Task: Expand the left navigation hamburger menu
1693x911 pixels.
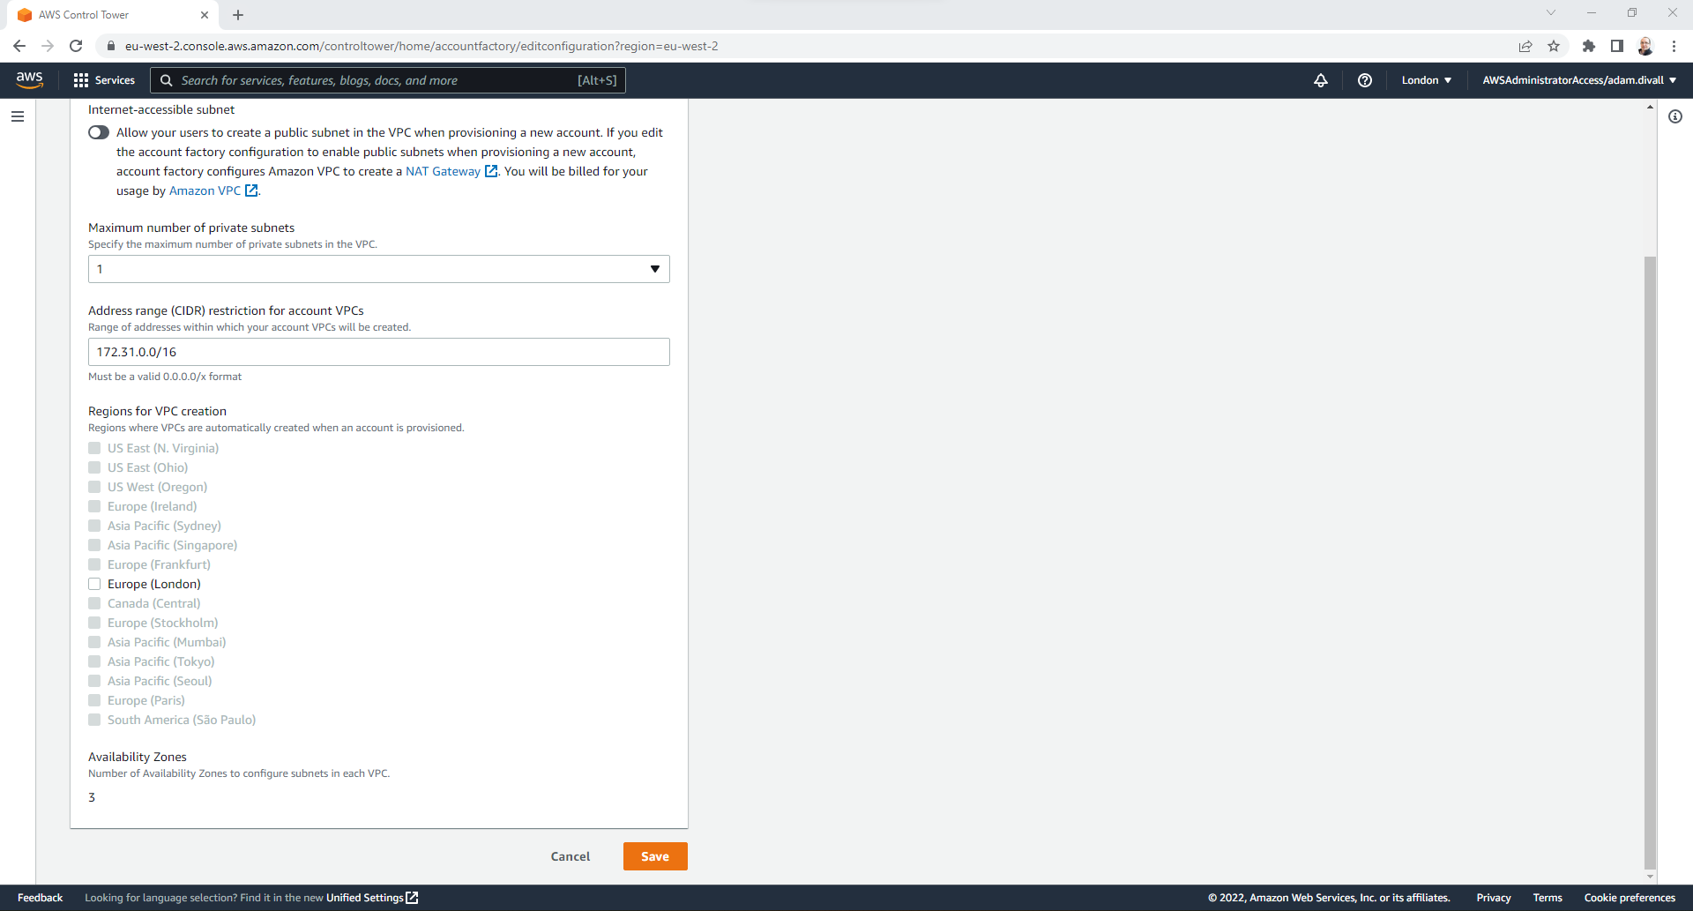Action: (18, 116)
